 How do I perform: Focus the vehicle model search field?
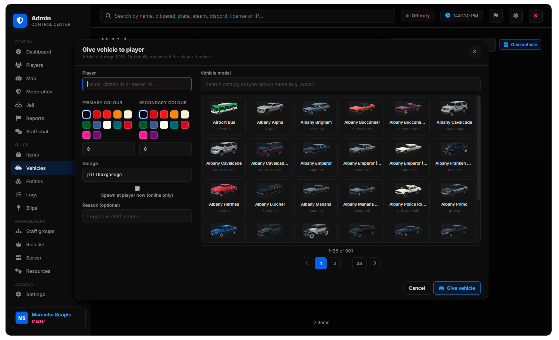tap(340, 84)
